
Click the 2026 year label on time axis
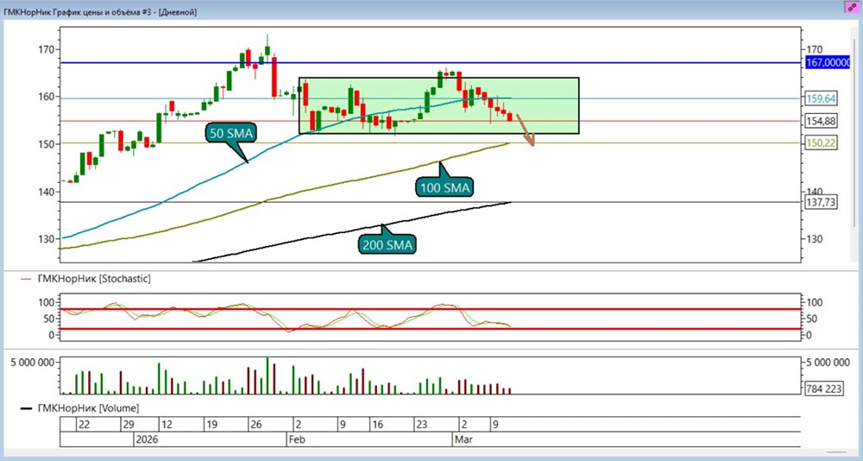pos(147,439)
